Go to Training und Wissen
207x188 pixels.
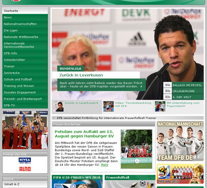[25, 86]
